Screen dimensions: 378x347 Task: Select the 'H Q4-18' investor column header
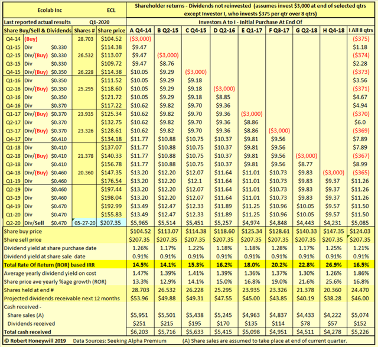coord(333,30)
